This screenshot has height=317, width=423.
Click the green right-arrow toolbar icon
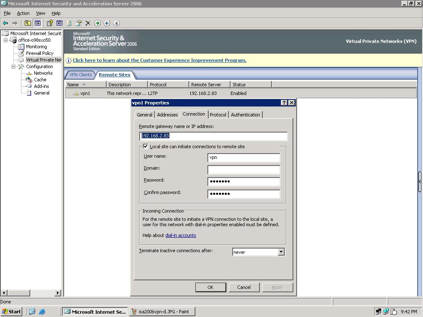coord(97,23)
